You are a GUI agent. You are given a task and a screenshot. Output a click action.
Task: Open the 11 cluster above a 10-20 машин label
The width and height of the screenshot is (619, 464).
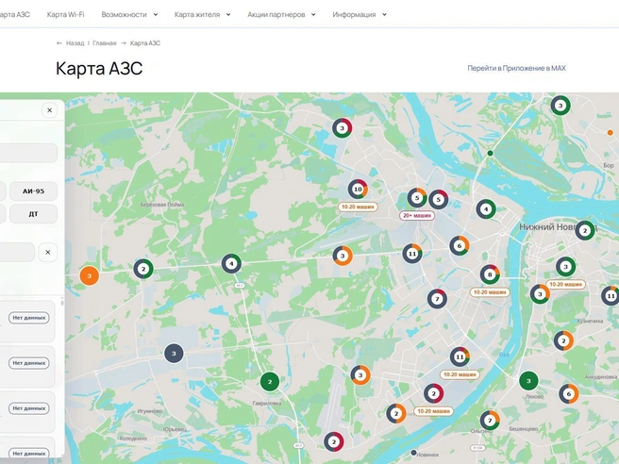(460, 356)
